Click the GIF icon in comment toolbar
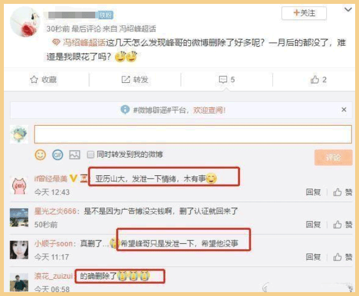 [x=57, y=155]
